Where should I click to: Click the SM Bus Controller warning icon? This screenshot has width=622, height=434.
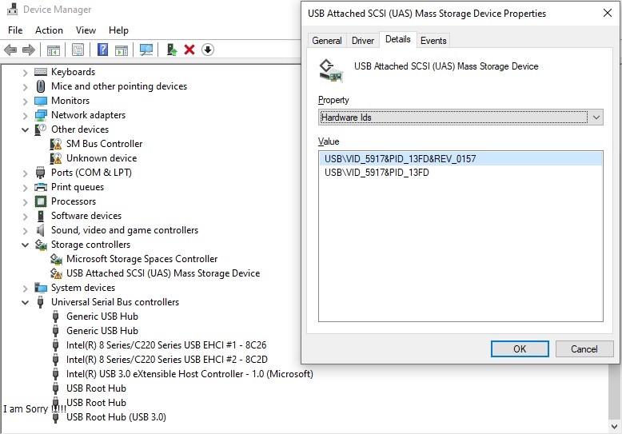56,144
